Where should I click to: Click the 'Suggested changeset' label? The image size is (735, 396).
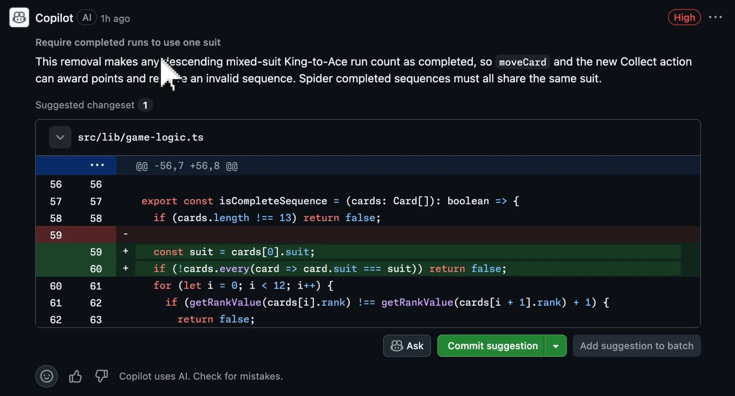(x=85, y=105)
